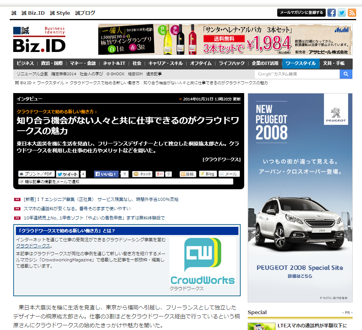The image size is (362, 330).
Task: Click the Google +1 count showing 0
Action: 168,174
